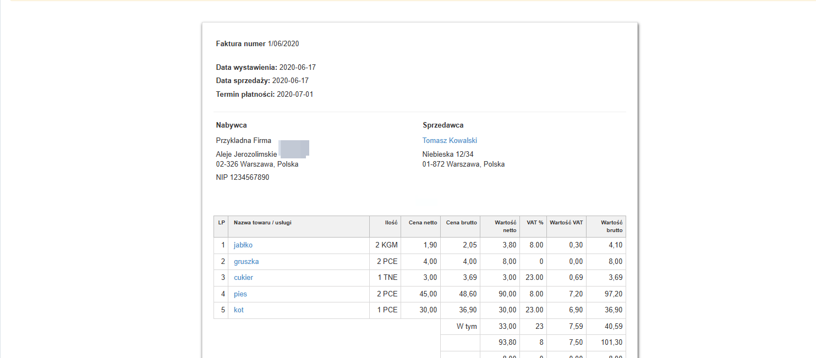
Task: Select the Aleje Jerozolimskie address line
Action: (247, 155)
